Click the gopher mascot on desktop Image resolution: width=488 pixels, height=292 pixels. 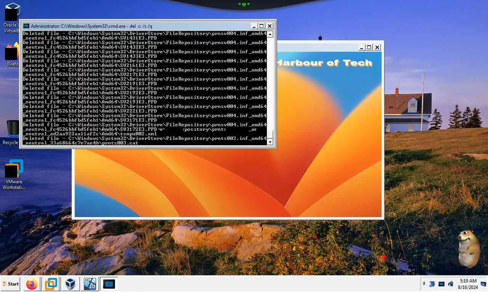click(468, 248)
